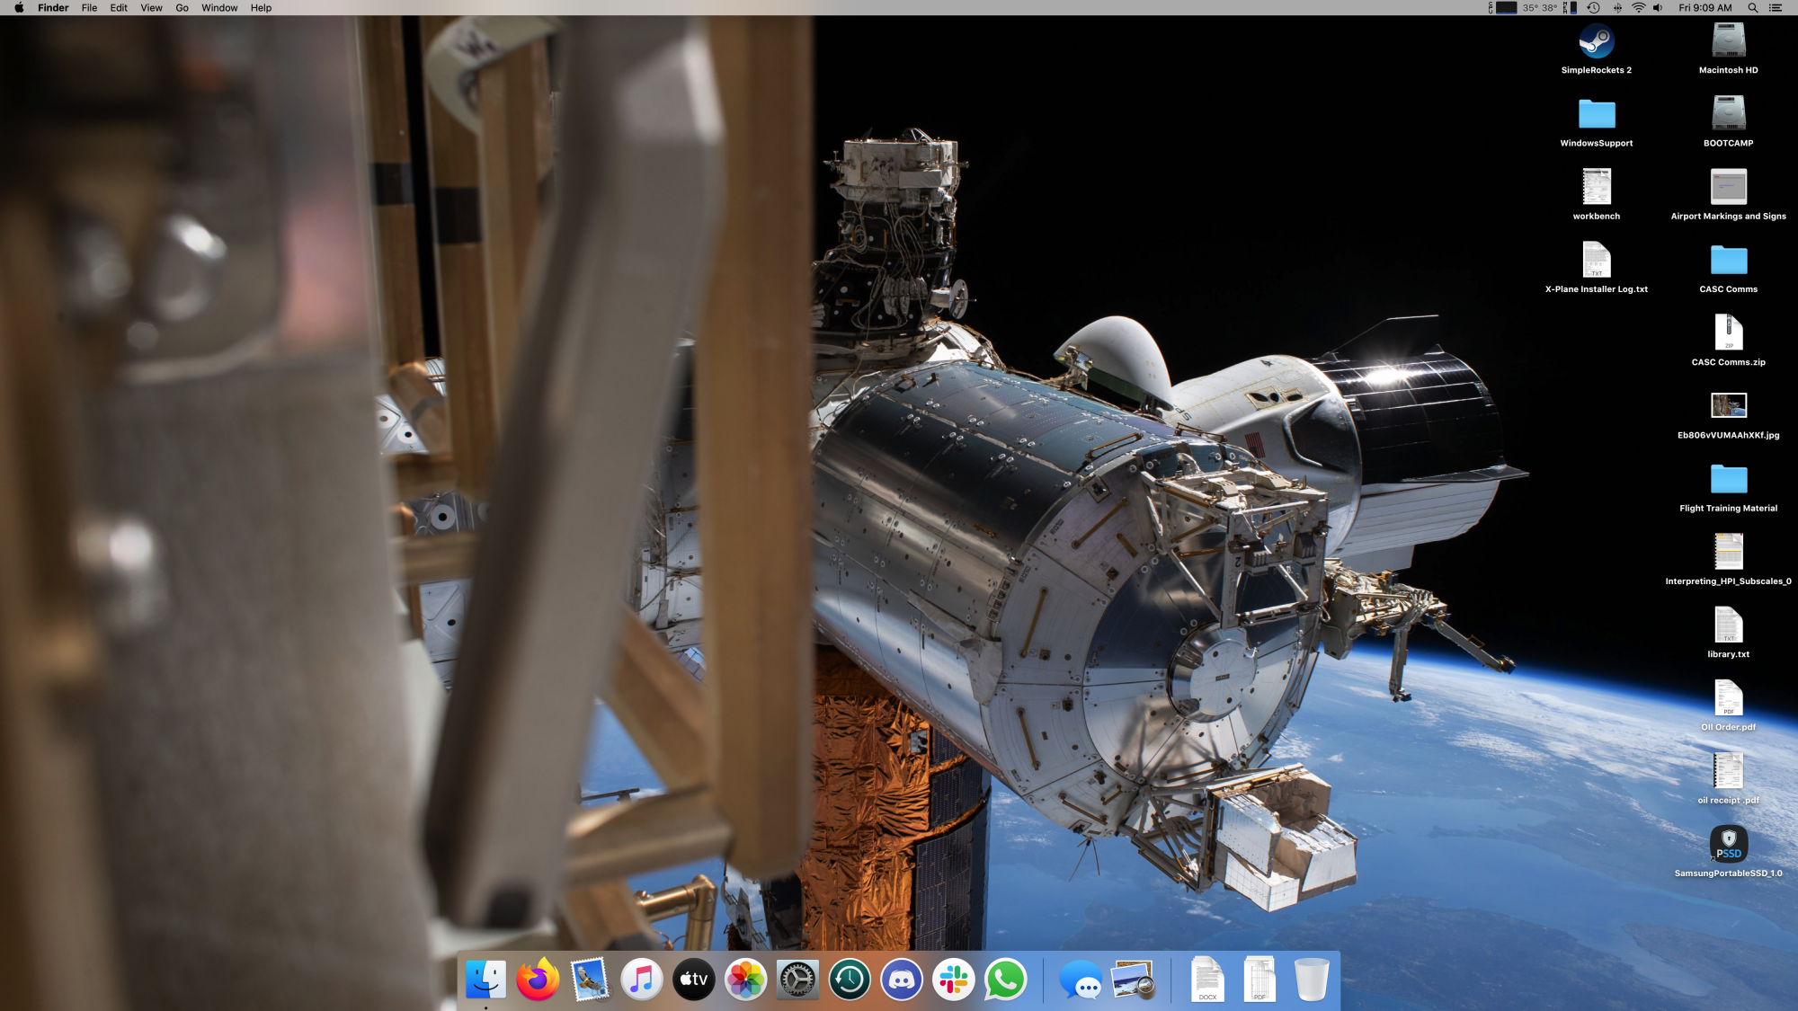Open the Finder menu
This screenshot has width=1798, height=1011.
pos(53,7)
